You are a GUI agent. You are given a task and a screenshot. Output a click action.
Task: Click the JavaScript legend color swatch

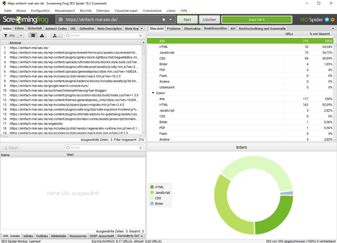(x=152, y=193)
